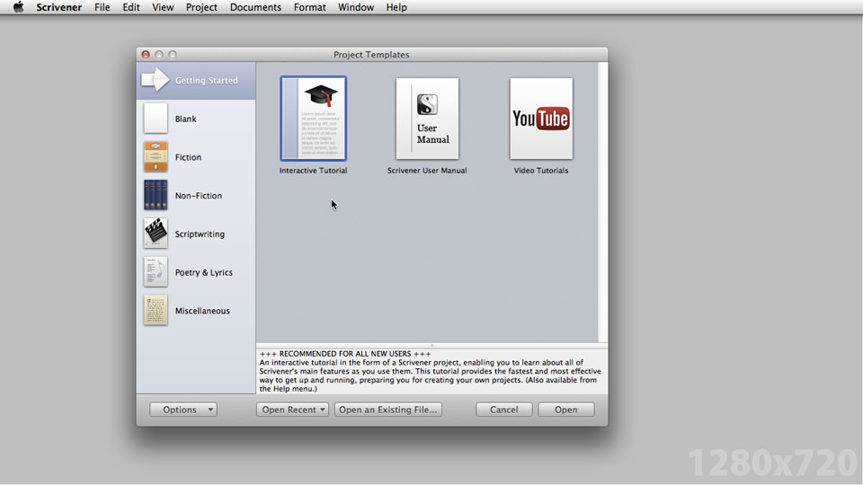Open the Apple menu
The height and width of the screenshot is (485, 863).
coord(18,7)
